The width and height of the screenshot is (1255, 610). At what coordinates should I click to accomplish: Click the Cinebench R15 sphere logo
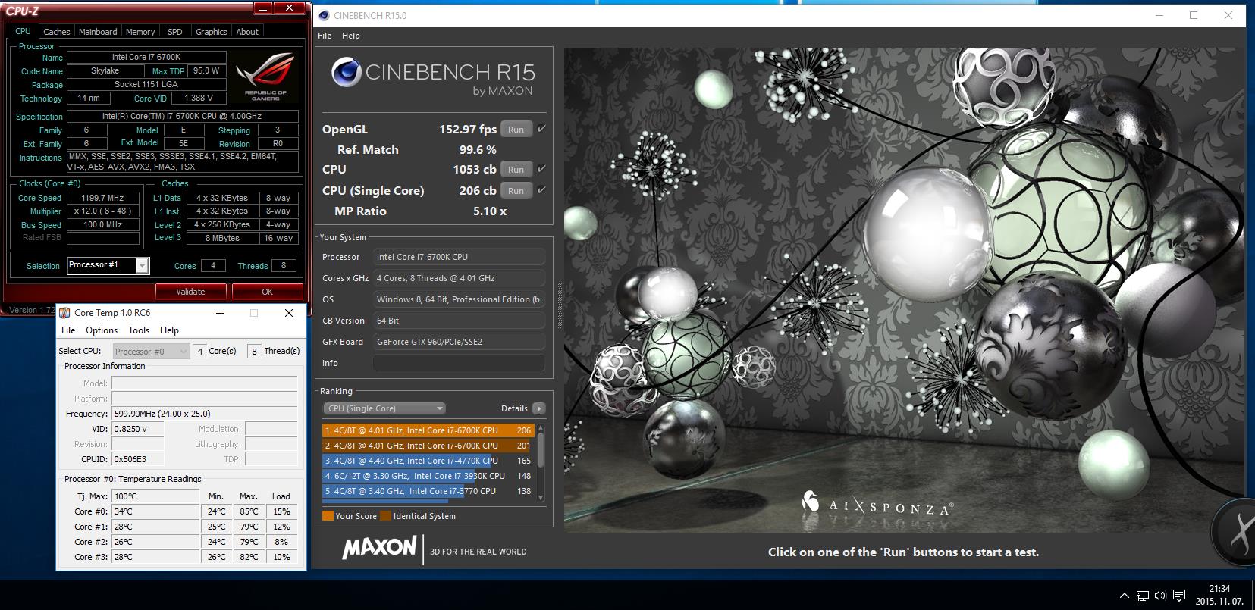coord(346,72)
